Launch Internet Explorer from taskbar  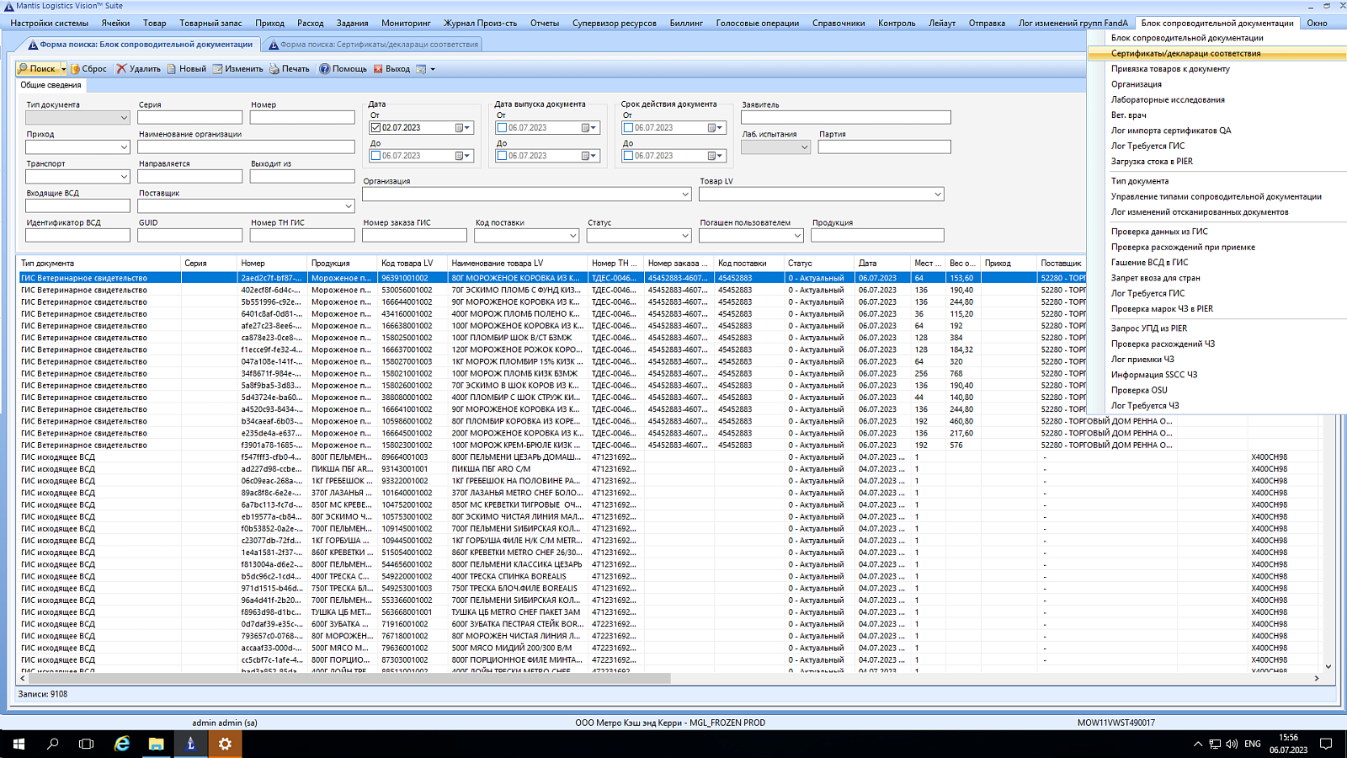pyautogui.click(x=122, y=744)
